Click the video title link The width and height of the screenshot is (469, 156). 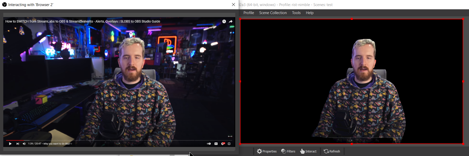pyautogui.click(x=83, y=21)
